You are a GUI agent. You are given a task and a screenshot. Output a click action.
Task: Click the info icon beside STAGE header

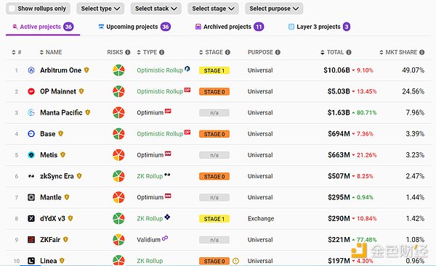coord(227,52)
